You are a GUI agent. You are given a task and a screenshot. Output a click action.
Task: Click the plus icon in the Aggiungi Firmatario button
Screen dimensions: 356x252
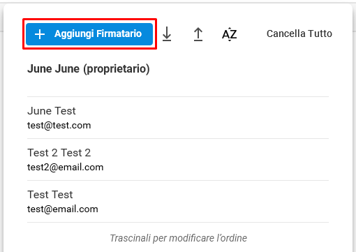click(x=40, y=34)
